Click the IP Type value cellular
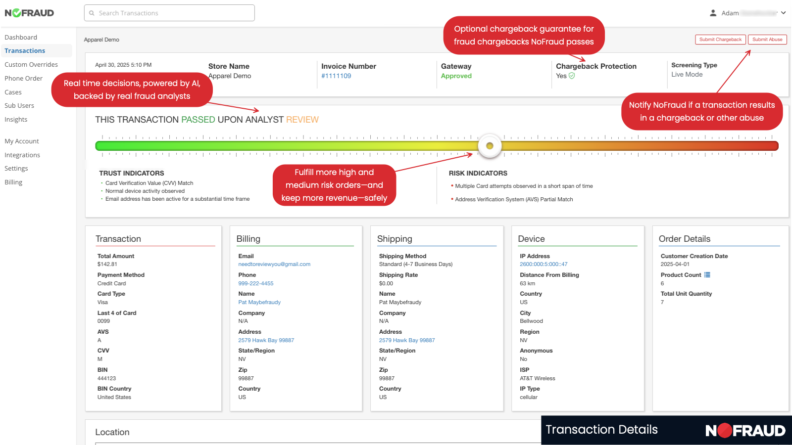 coord(529,397)
